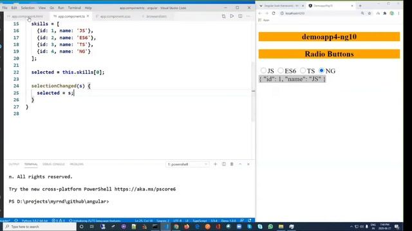Image resolution: width=412 pixels, height=231 pixels.
Task: Click the TypeScript language mode indicator
Action: coord(200,221)
